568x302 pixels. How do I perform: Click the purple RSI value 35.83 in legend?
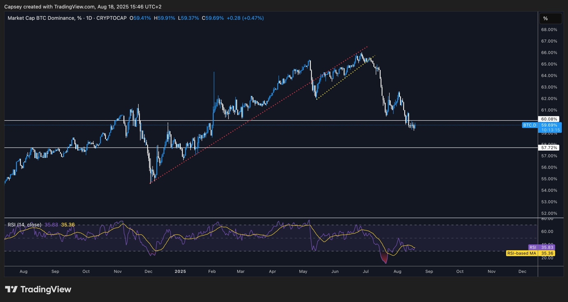[x=51, y=225]
